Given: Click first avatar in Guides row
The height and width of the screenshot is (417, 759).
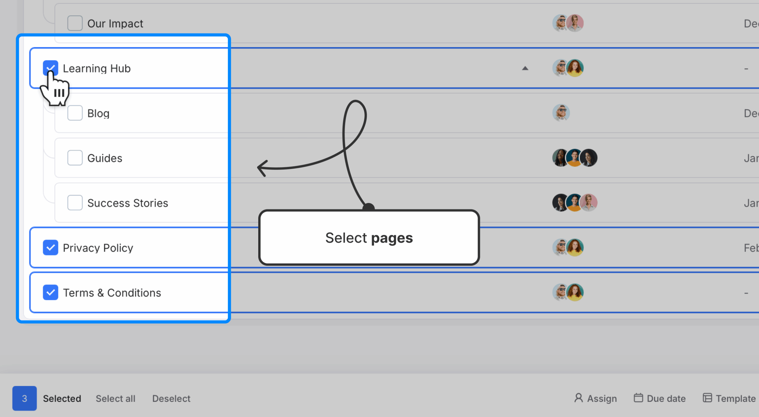Looking at the screenshot, I should pos(560,158).
